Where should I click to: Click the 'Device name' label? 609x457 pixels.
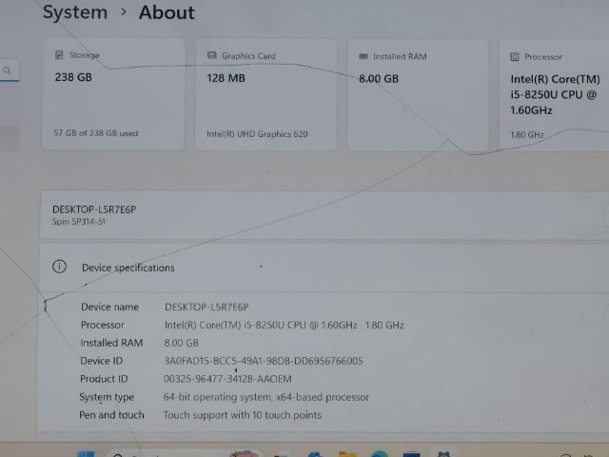point(110,307)
